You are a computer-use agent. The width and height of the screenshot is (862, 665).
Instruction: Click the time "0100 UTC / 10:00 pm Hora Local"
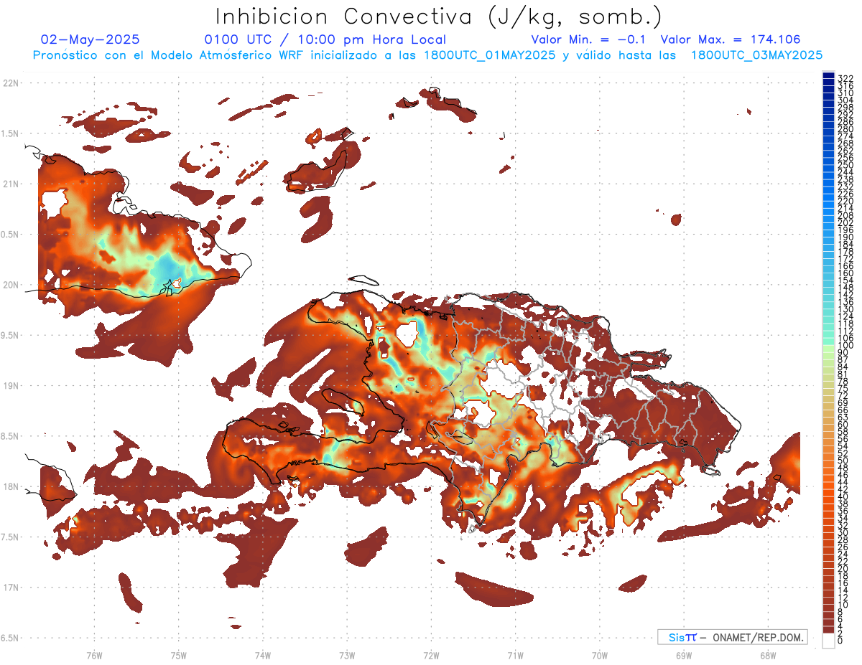(325, 39)
